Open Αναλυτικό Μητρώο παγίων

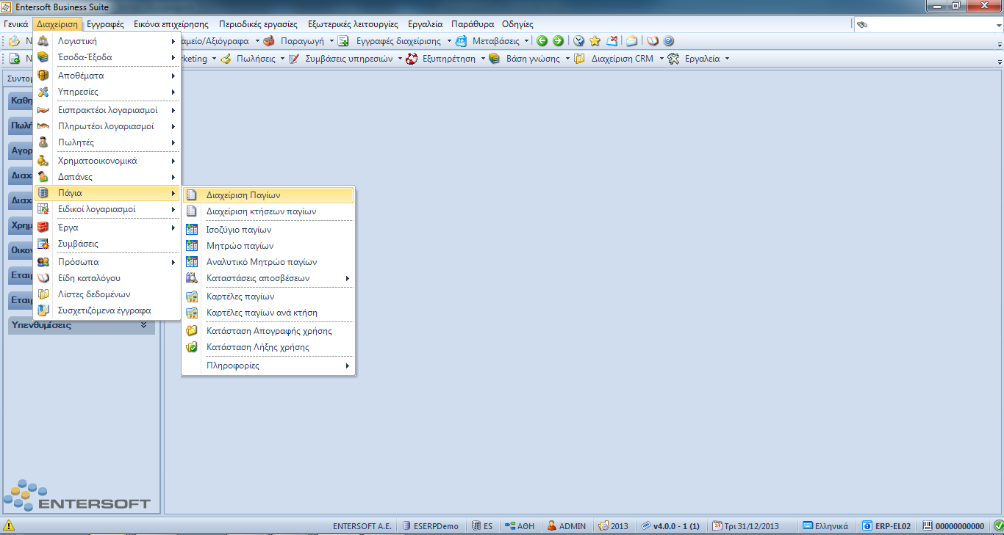[268, 262]
